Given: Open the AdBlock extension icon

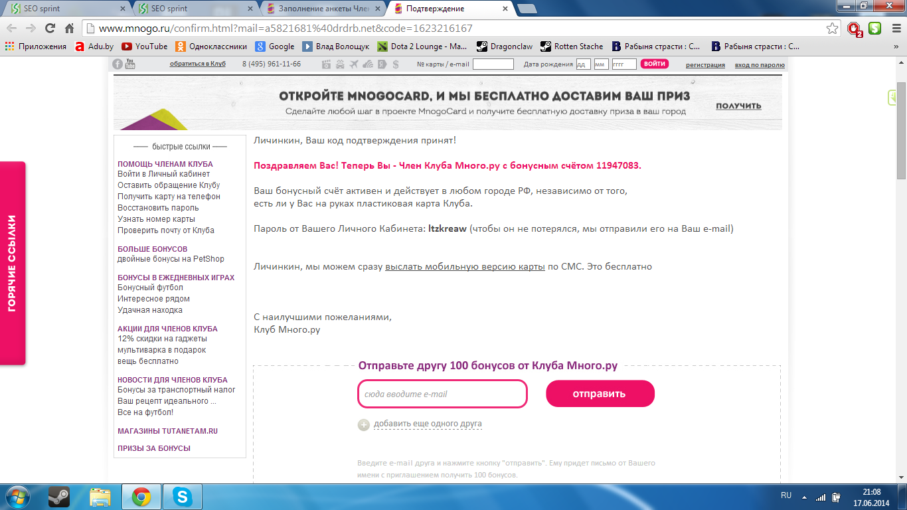Looking at the screenshot, I should [855, 29].
